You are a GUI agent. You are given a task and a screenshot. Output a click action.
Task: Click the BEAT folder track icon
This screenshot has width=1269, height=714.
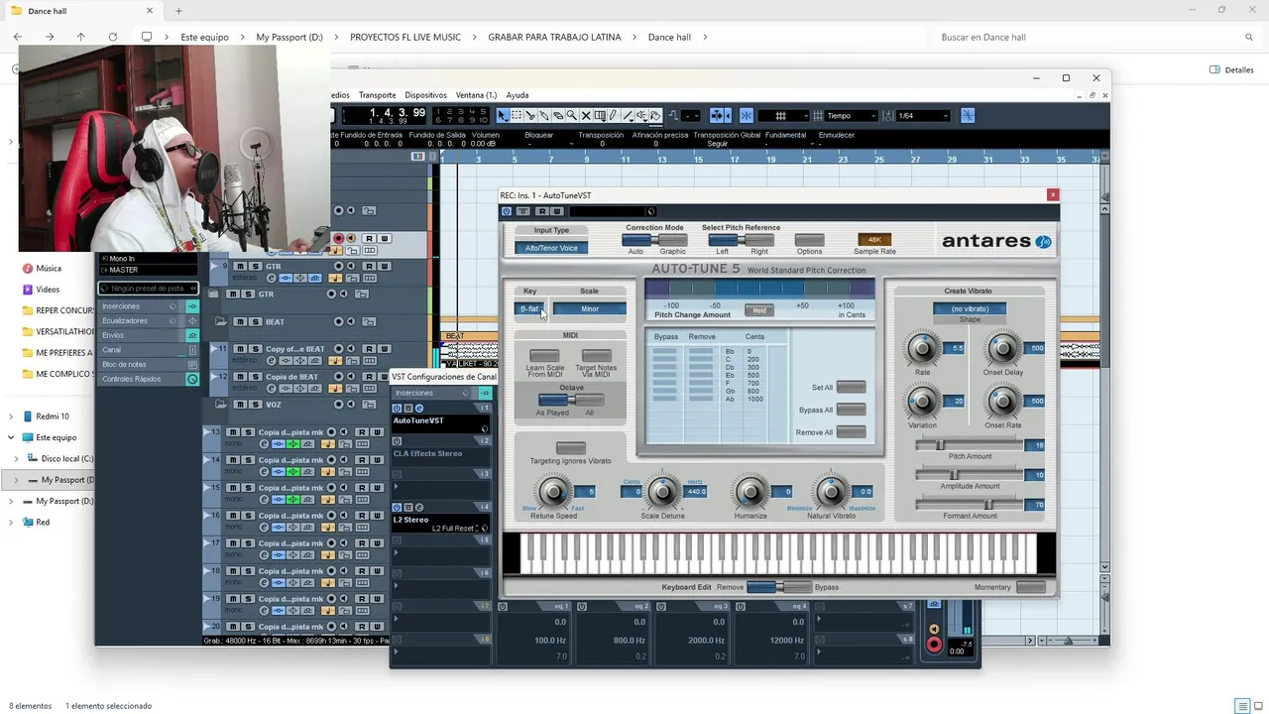click(220, 321)
